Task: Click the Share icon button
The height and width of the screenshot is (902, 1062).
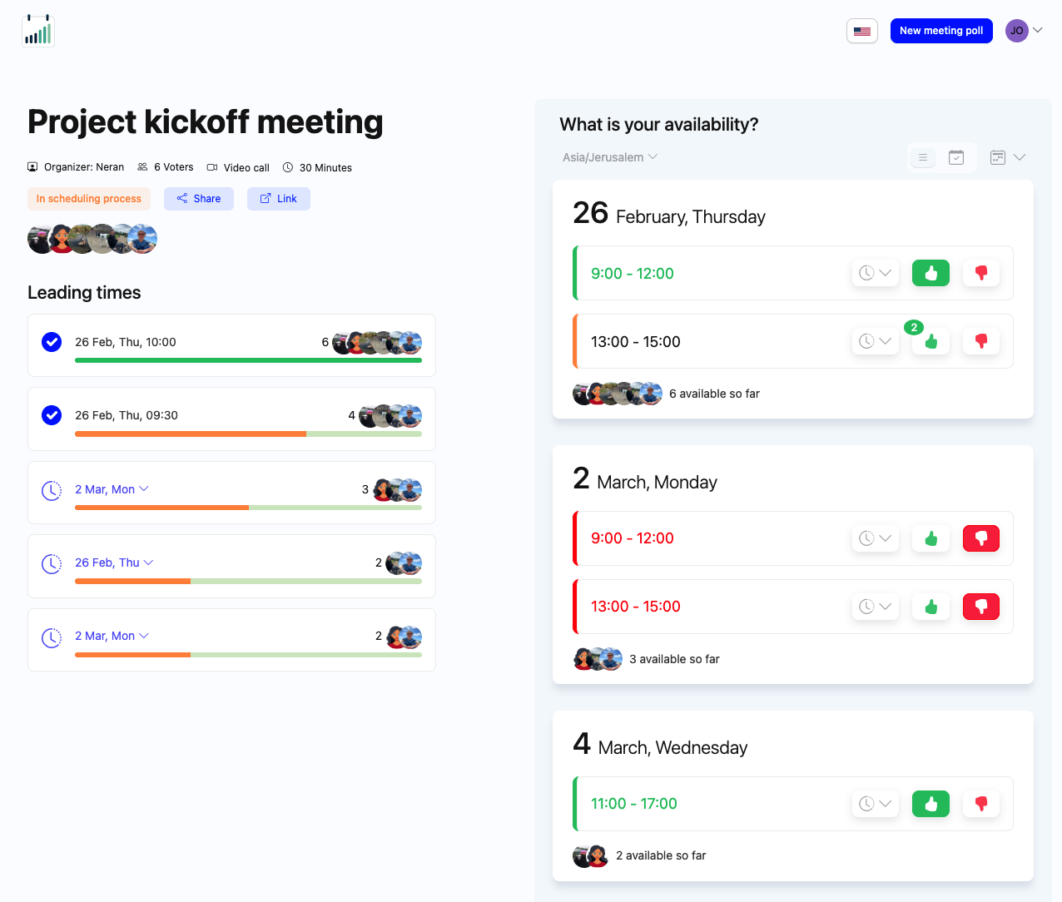Action: 181,198
